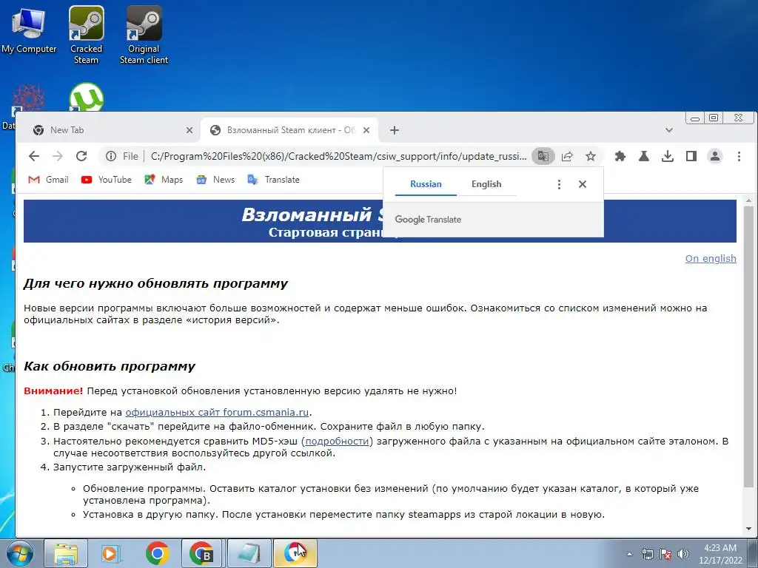Click the page vertical scrollbar thumb
Screen dimensions: 758x568
tap(748, 346)
